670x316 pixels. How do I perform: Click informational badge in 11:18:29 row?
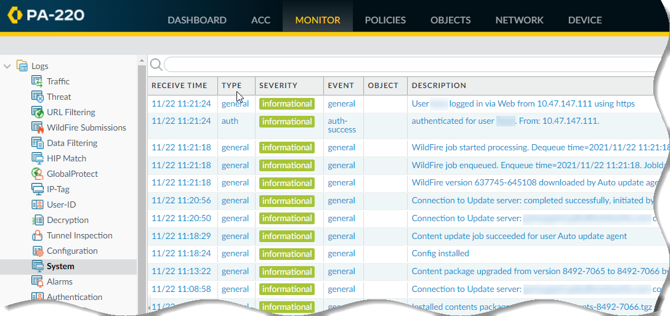point(287,236)
